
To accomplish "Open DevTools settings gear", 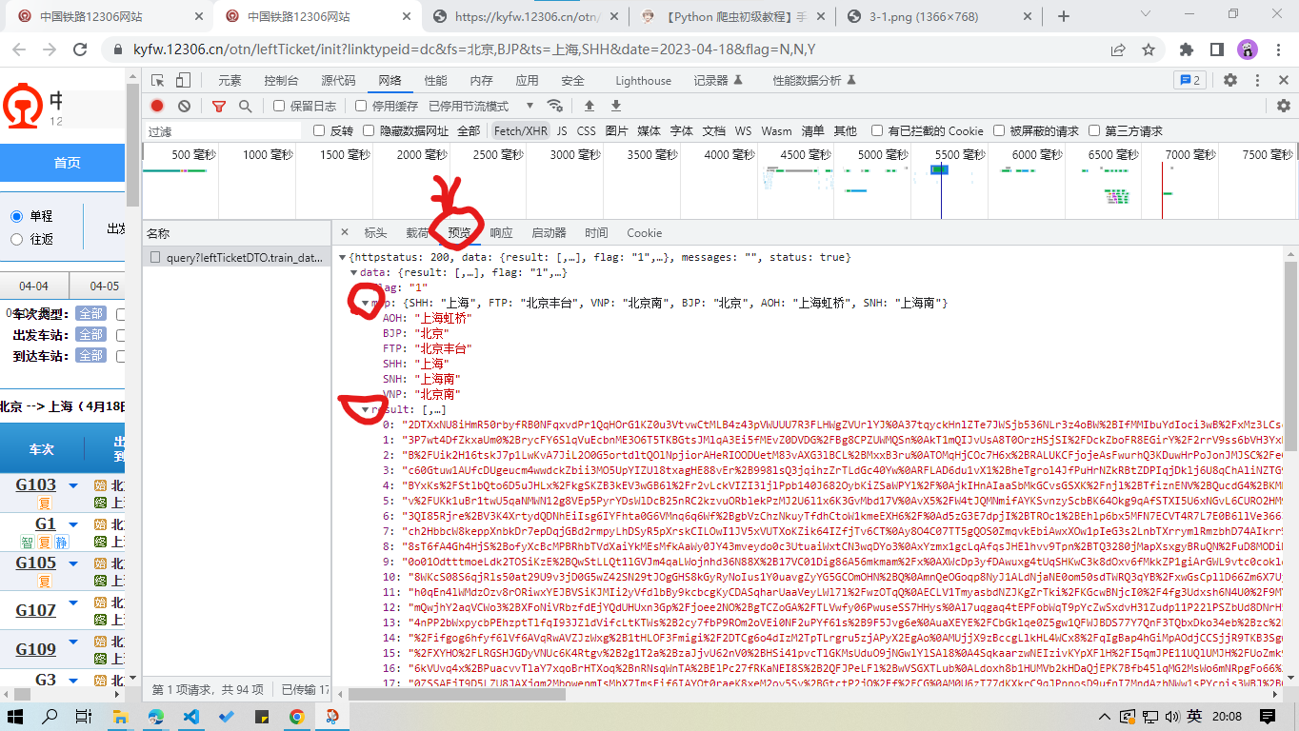I will [x=1230, y=81].
